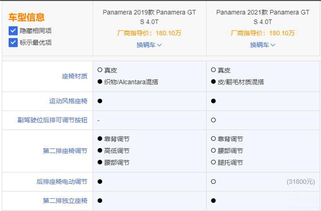Click the Panamera 2019款 Panamera GT S 4.0T title
321x211 pixels.
coord(149,17)
